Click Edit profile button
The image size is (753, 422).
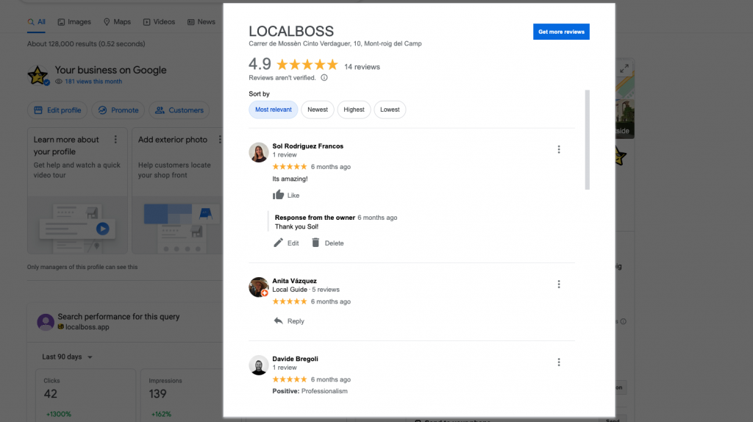tap(57, 110)
